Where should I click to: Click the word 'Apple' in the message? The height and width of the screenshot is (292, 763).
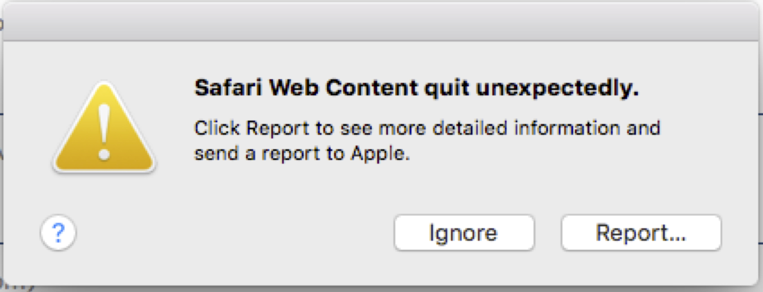click(380, 153)
